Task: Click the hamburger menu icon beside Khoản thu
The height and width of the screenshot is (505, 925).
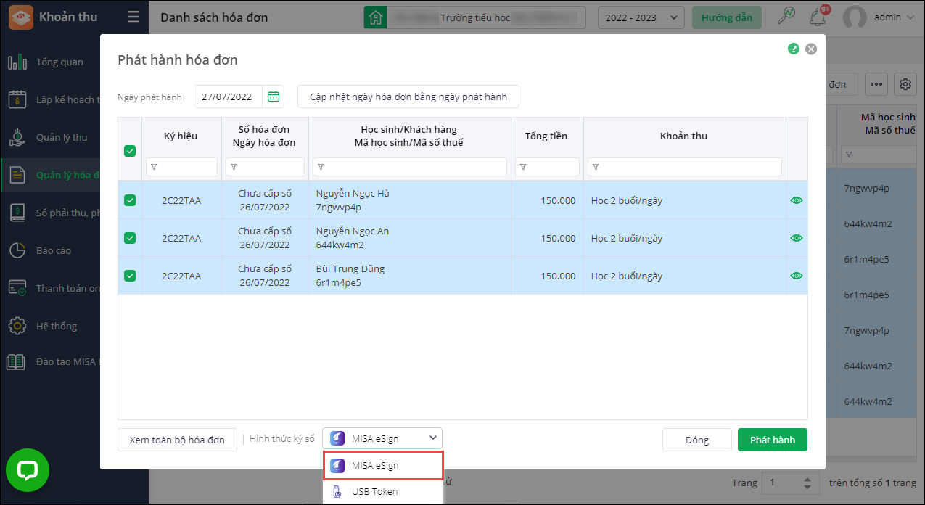Action: pyautogui.click(x=133, y=17)
